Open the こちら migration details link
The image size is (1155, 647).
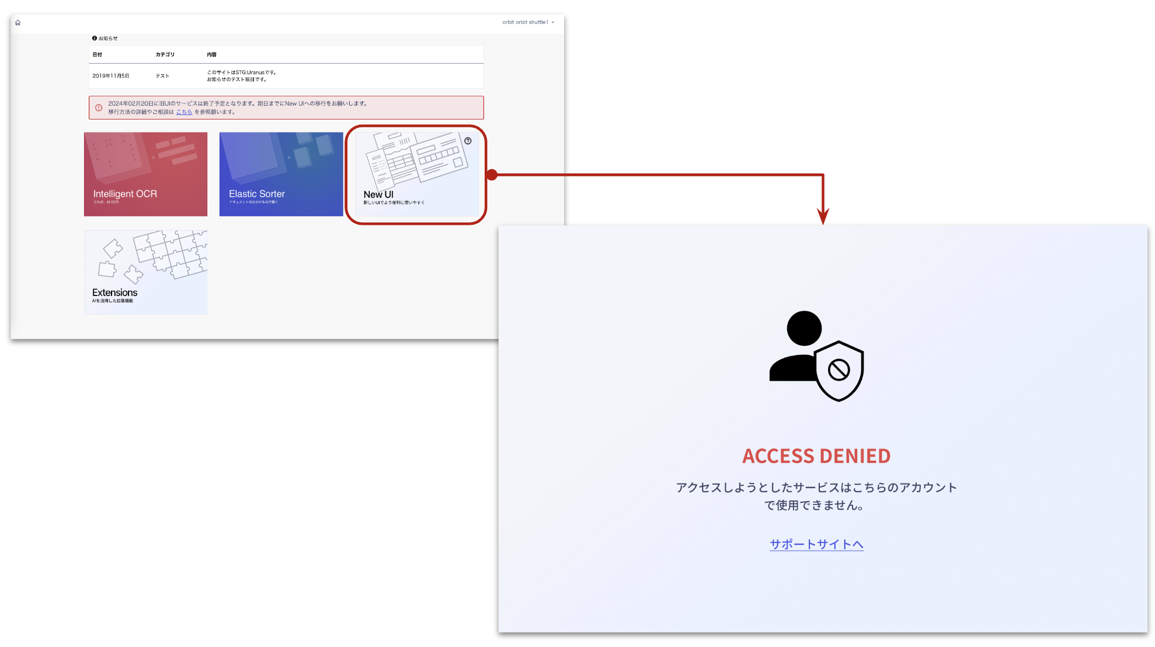(184, 112)
